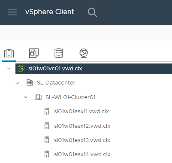Image resolution: width=172 pixels, height=163 pixels.
Task: Click the cluster icon beside SL-WL01-Cluster01
Action: [x=38, y=97]
